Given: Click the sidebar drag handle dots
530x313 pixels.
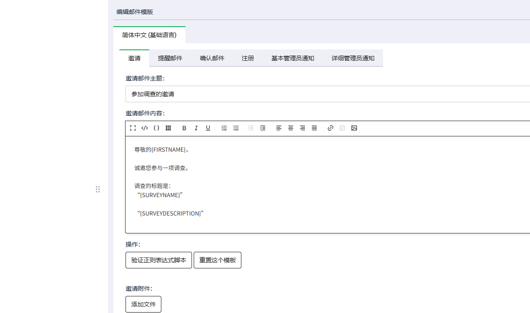Looking at the screenshot, I should click(98, 189).
